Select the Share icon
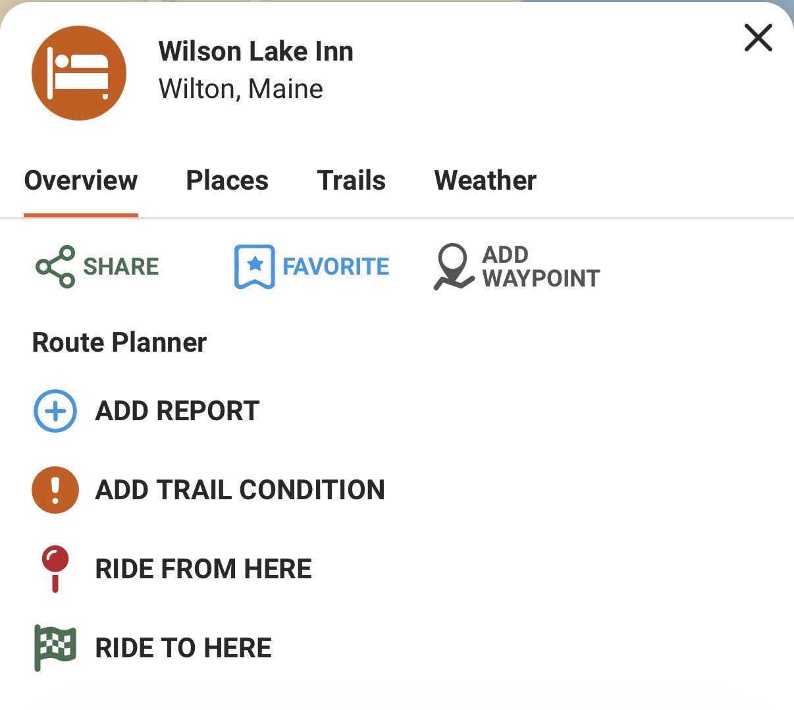 tap(54, 266)
